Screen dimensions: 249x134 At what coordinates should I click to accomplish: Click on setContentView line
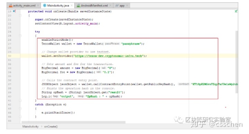click(x=67, y=23)
